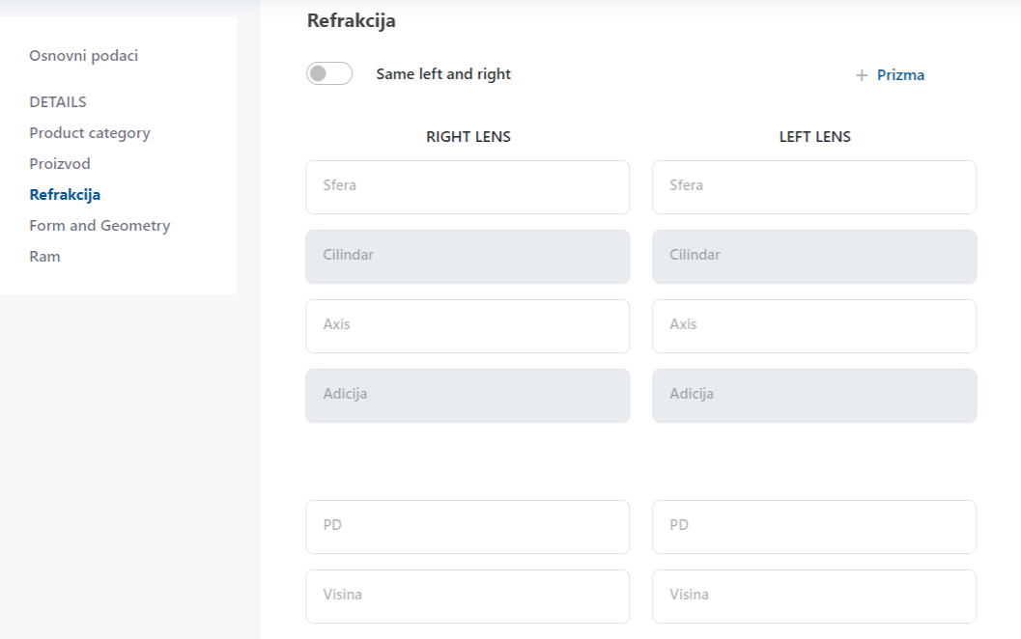
Task: Focus the left lens PD input
Action: [x=814, y=527]
